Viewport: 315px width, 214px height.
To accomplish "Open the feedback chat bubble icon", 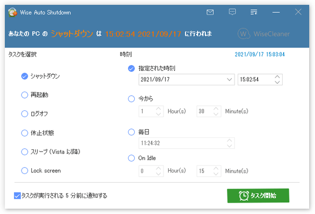I will point(232,12).
